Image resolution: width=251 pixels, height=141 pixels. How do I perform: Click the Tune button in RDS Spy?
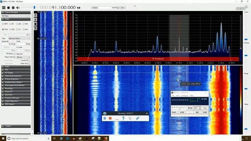[205, 108]
